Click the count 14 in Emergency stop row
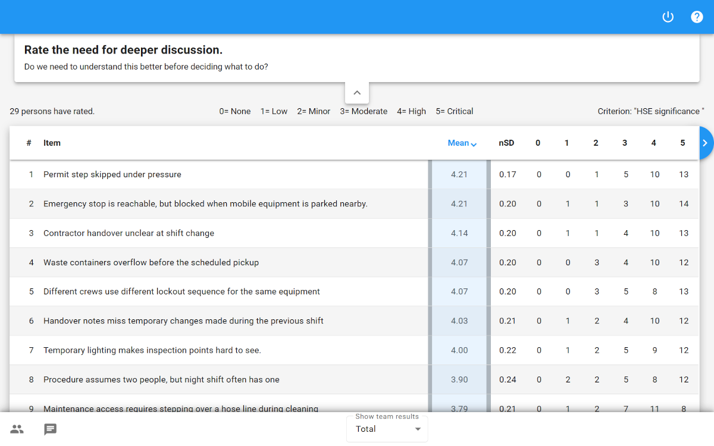The height and width of the screenshot is (446, 714). (x=684, y=204)
